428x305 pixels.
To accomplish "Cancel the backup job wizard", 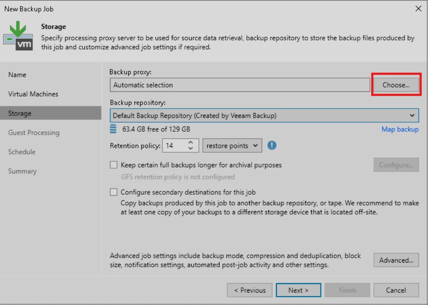I will 396,290.
